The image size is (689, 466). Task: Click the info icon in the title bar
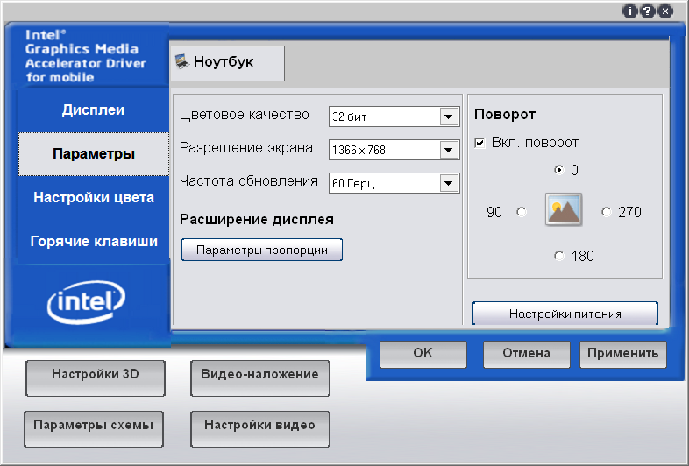pos(629,11)
